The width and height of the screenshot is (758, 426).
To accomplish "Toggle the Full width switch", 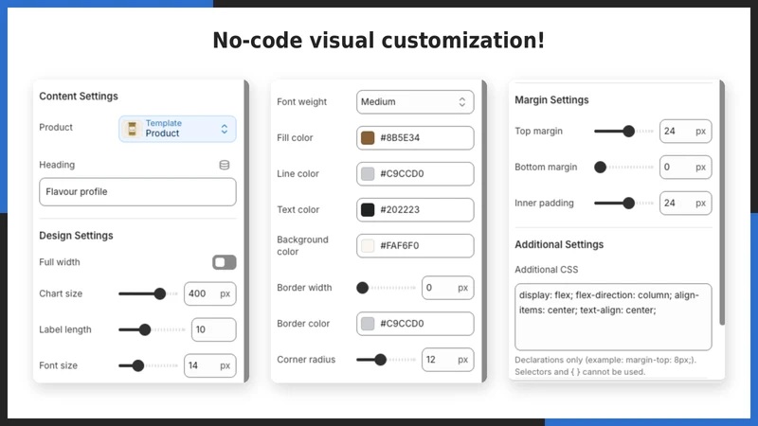I will pos(225,262).
